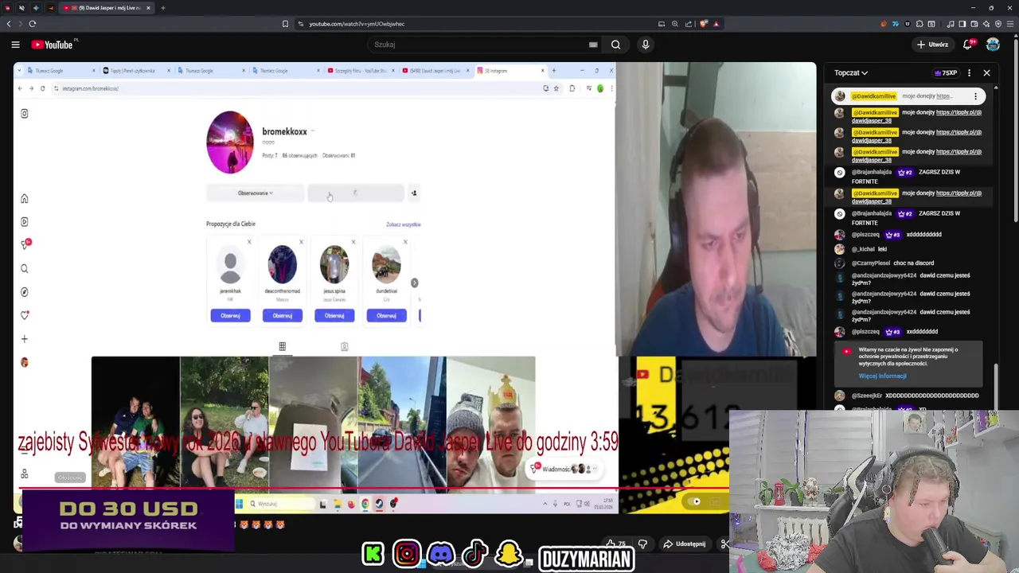The height and width of the screenshot is (573, 1019).
Task: Switch to the tagged photos tab
Action: 345,347
